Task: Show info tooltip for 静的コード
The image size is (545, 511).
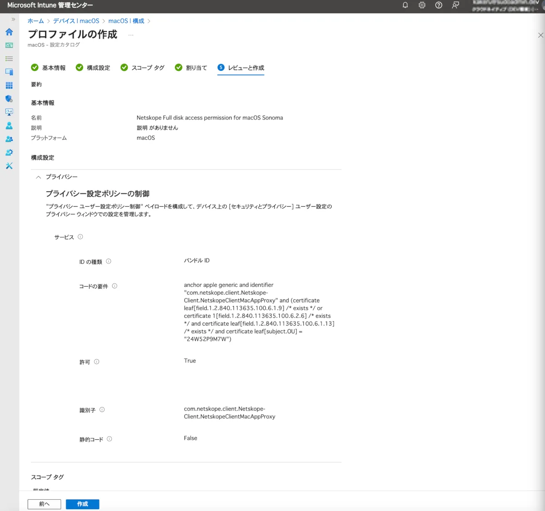Action: pos(109,439)
